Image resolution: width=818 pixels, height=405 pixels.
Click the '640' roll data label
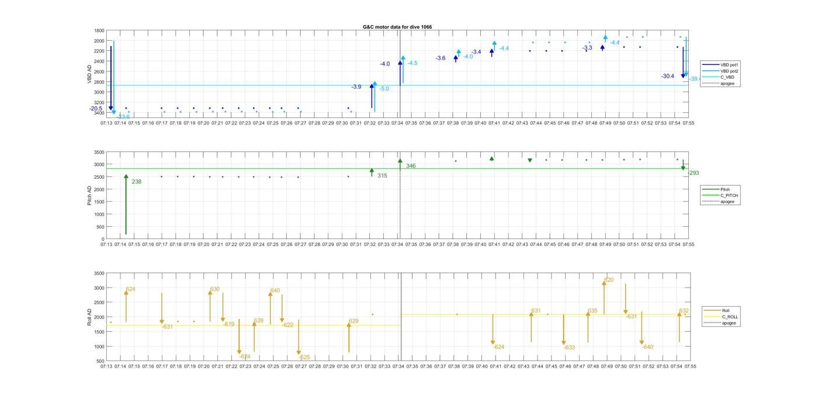[x=275, y=290]
